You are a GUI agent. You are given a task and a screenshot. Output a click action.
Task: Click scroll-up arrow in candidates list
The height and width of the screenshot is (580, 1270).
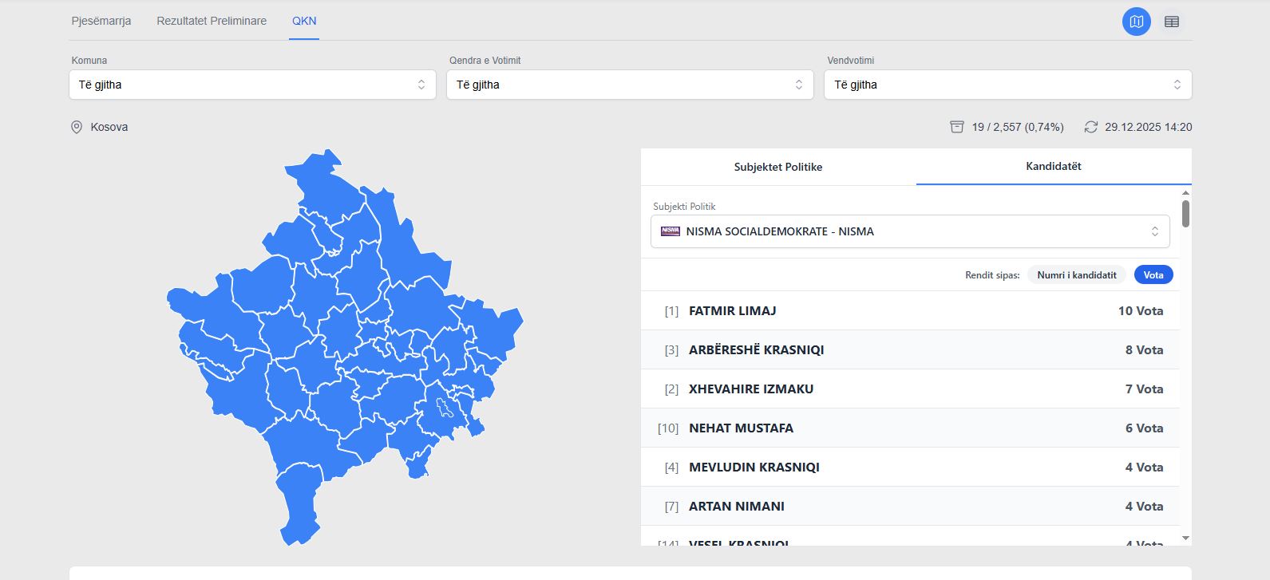pyautogui.click(x=1185, y=193)
